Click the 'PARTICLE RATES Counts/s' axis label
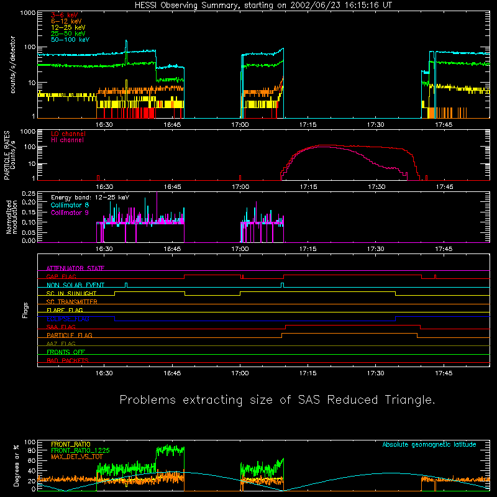The image size is (497, 497). 9,155
